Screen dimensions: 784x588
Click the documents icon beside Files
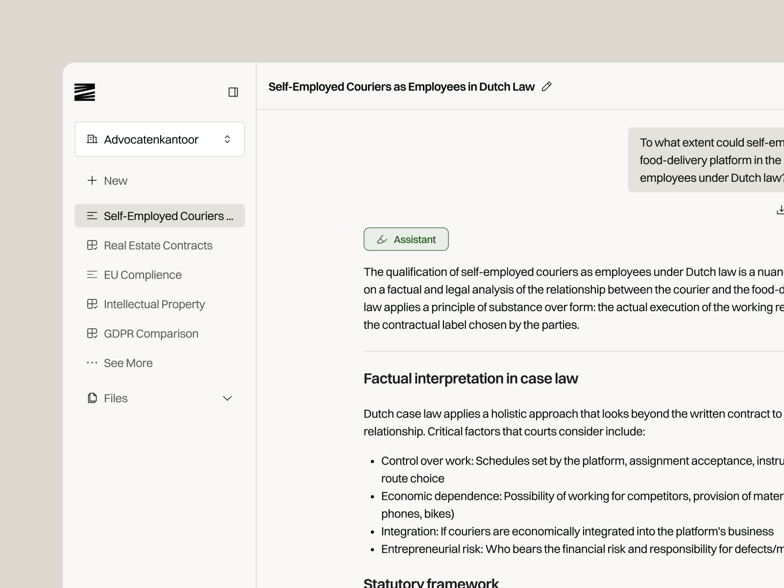92,398
